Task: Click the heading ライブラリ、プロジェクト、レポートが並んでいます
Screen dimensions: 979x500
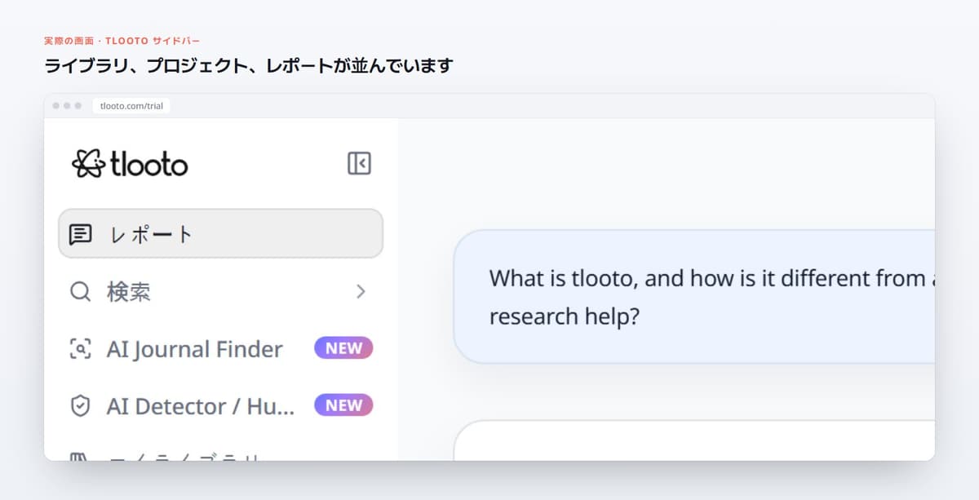Action: click(x=248, y=65)
